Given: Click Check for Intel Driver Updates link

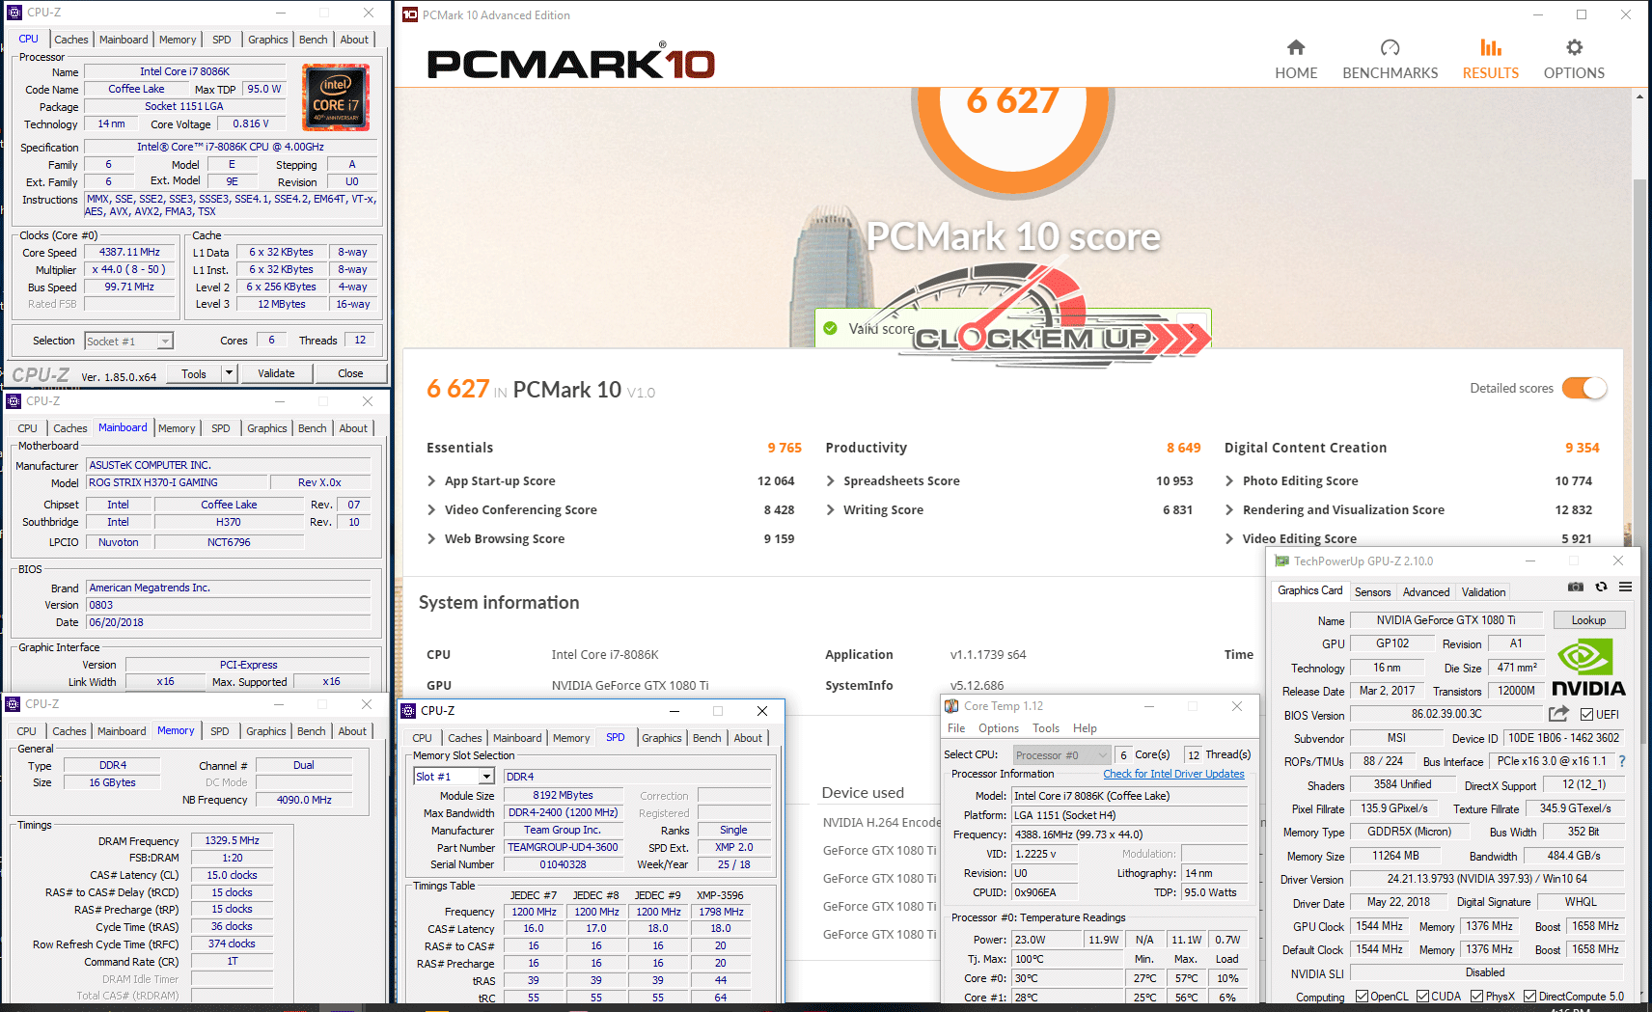Looking at the screenshot, I should click(1173, 774).
